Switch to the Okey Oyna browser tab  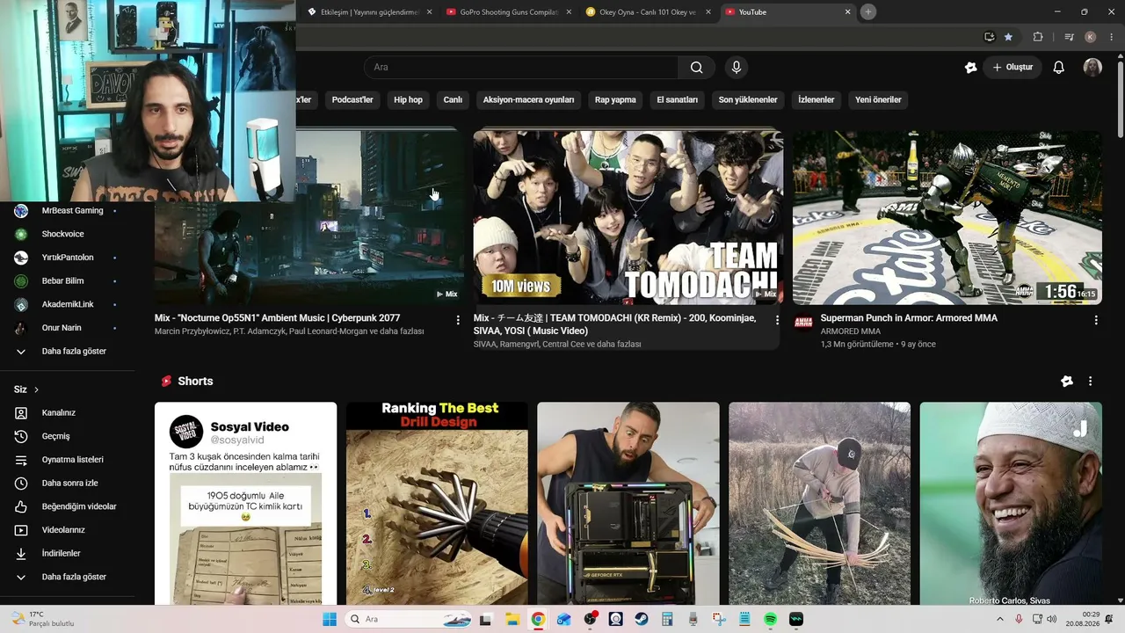[x=649, y=12]
